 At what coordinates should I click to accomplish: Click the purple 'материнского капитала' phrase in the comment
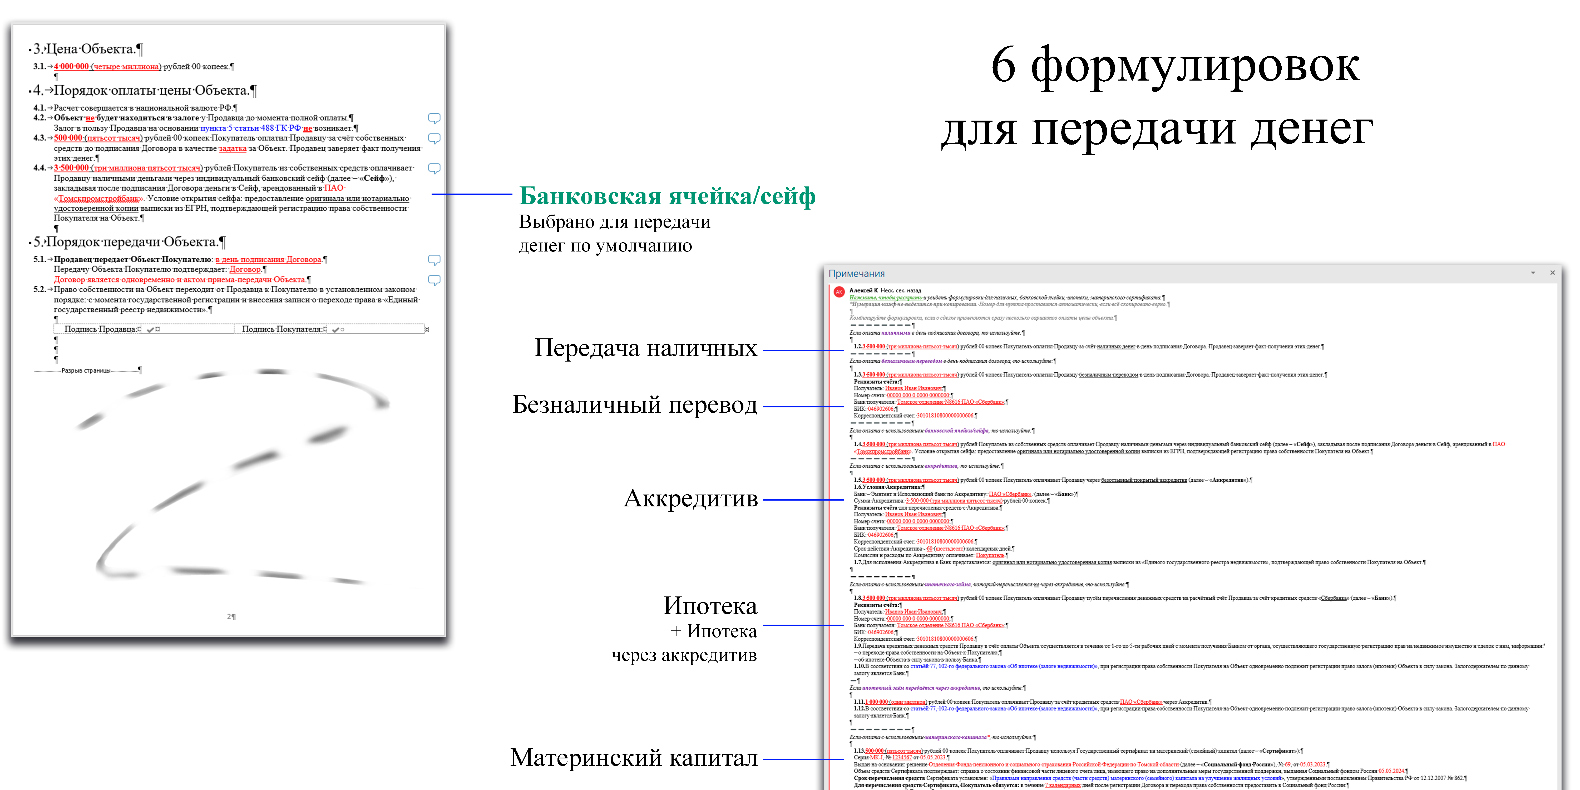956,737
